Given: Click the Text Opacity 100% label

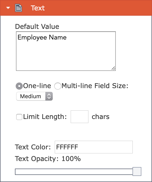Looking at the screenshot, I should coord(48,159).
